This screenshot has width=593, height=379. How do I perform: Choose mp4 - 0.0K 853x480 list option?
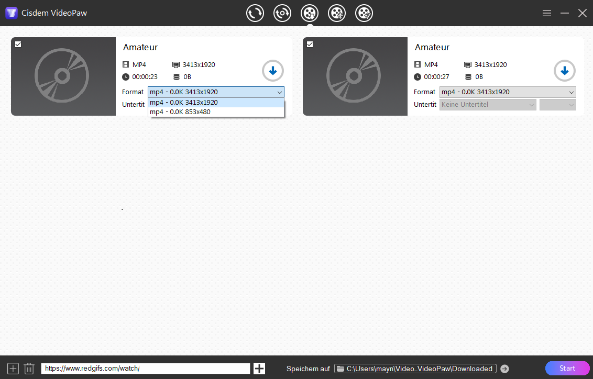[216, 112]
